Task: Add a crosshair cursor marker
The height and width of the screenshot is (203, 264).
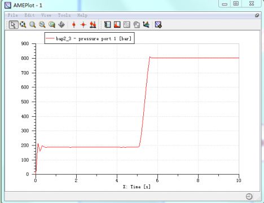Action: coord(83,25)
